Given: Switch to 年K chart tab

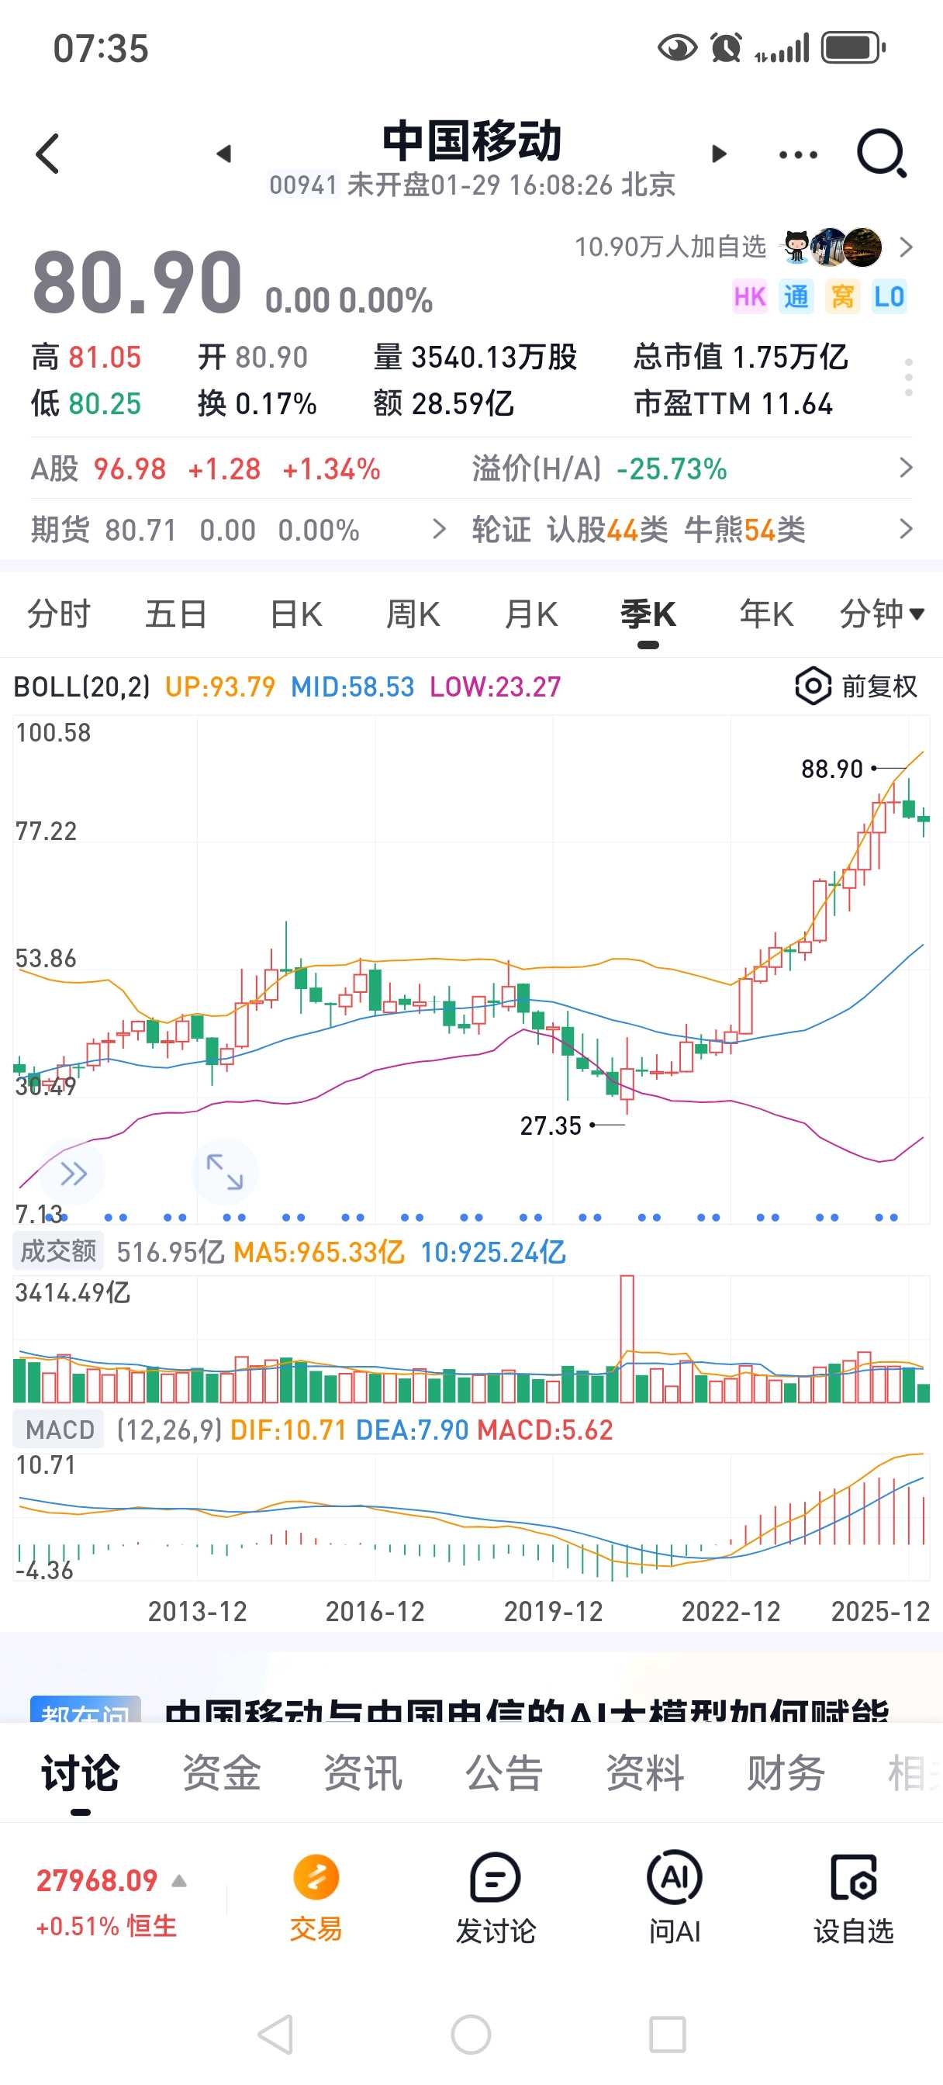Looking at the screenshot, I should [x=765, y=614].
